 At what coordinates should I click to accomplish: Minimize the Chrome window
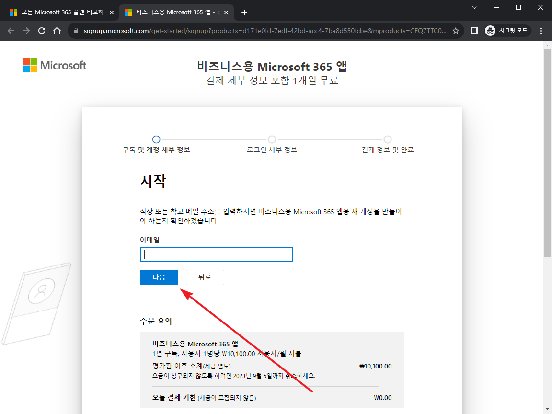point(497,7)
